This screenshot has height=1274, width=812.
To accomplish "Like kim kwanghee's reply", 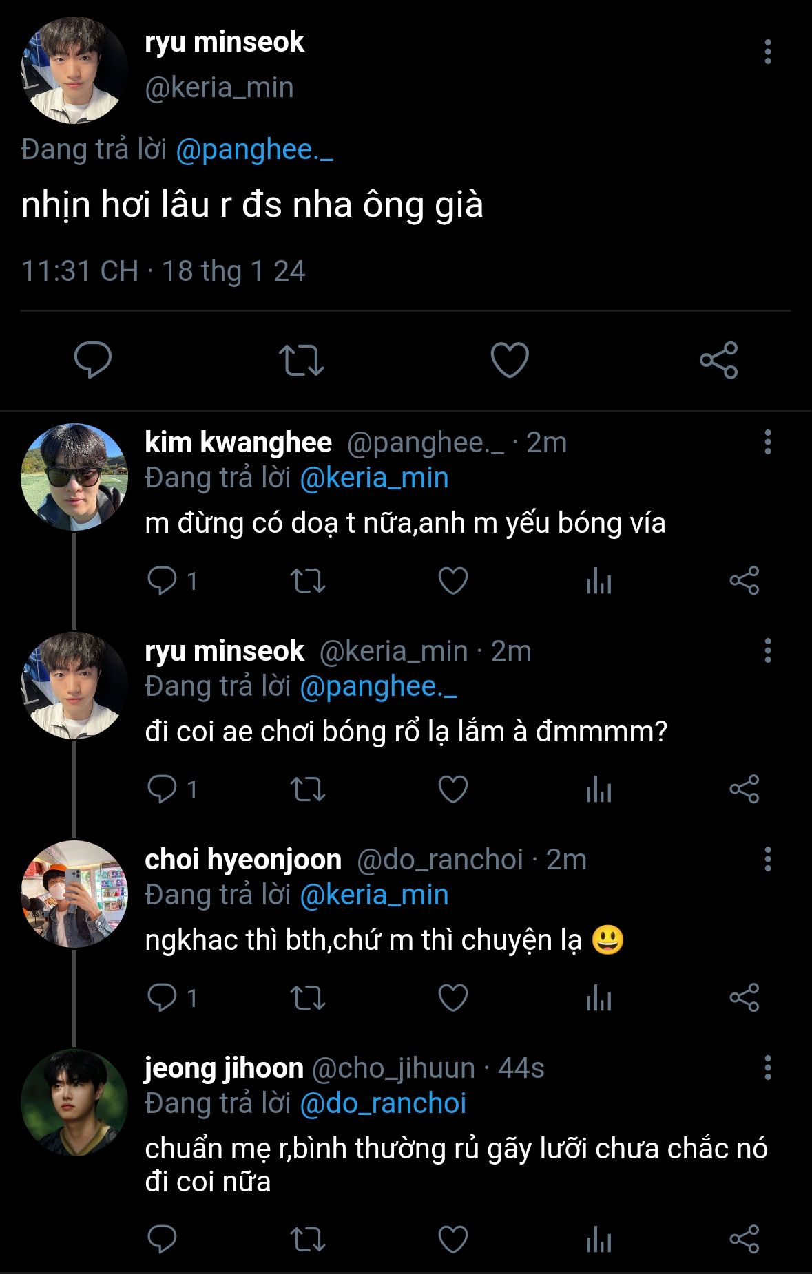I will (453, 582).
